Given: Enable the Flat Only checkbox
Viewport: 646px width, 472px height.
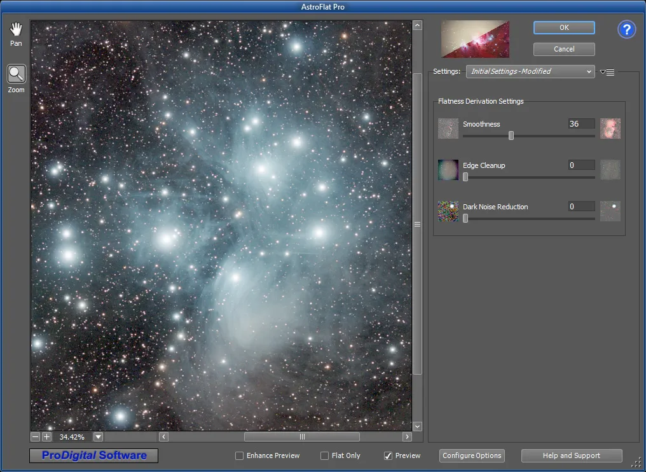Looking at the screenshot, I should (324, 455).
